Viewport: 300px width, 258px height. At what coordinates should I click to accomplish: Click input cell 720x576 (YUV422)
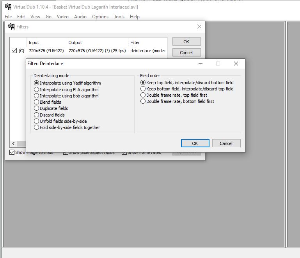pos(46,51)
